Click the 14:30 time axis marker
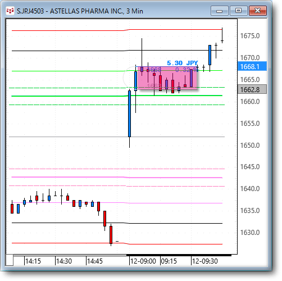Screen dimensions: 282x281 click(64, 261)
